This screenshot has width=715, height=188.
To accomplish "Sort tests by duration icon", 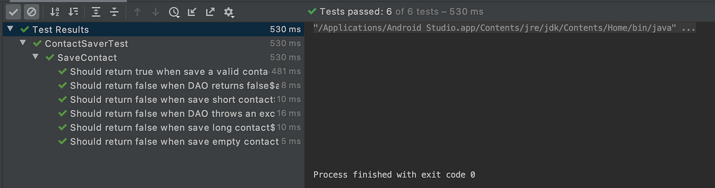I will click(x=74, y=12).
